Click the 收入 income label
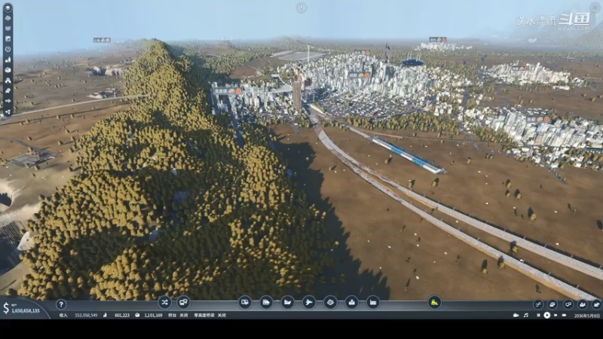 click(x=63, y=315)
